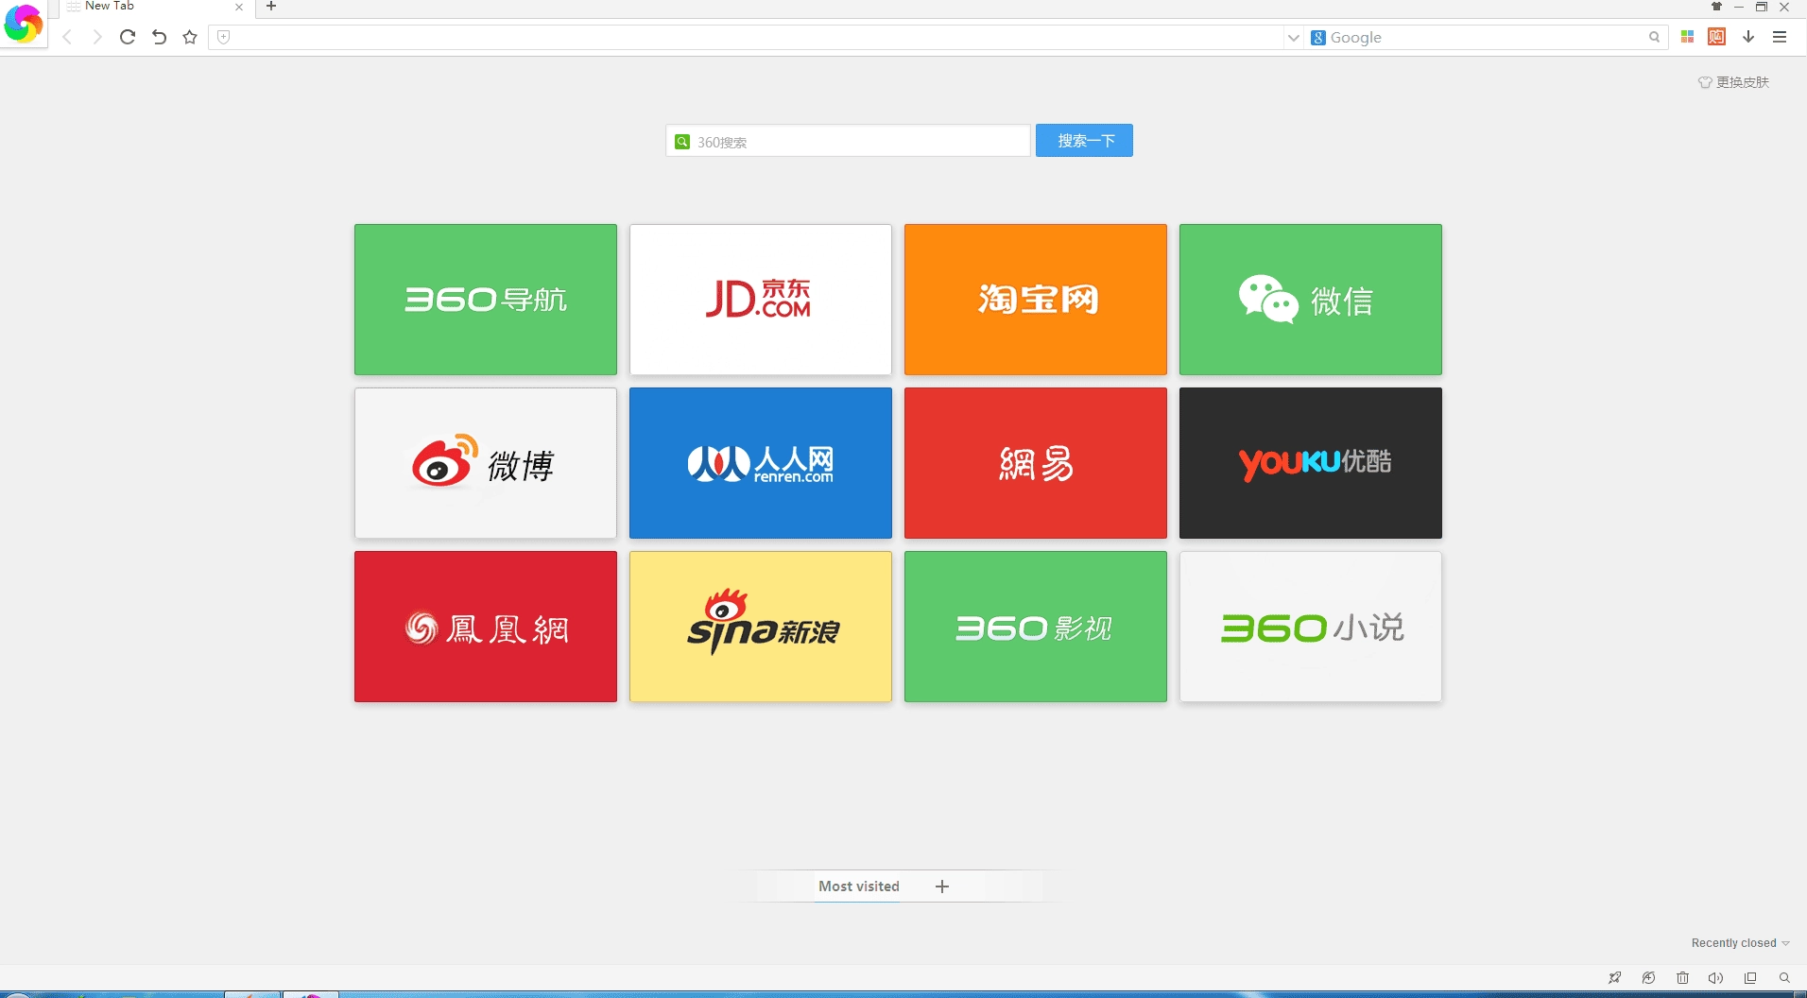Viewport: 1807px width, 998px height.
Task: Open the 人人网 renren.com tile
Action: (761, 463)
